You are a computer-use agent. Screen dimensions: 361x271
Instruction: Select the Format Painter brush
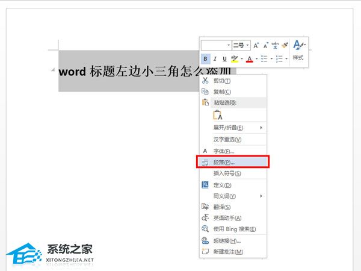pyautogui.click(x=285, y=45)
